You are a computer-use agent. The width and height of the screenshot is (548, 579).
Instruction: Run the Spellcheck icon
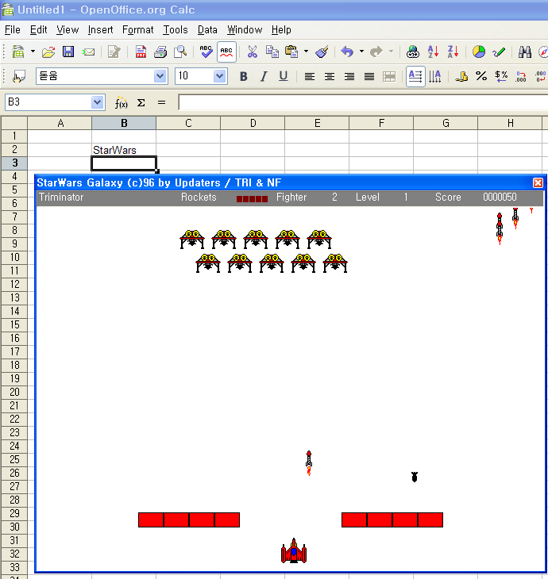(206, 52)
